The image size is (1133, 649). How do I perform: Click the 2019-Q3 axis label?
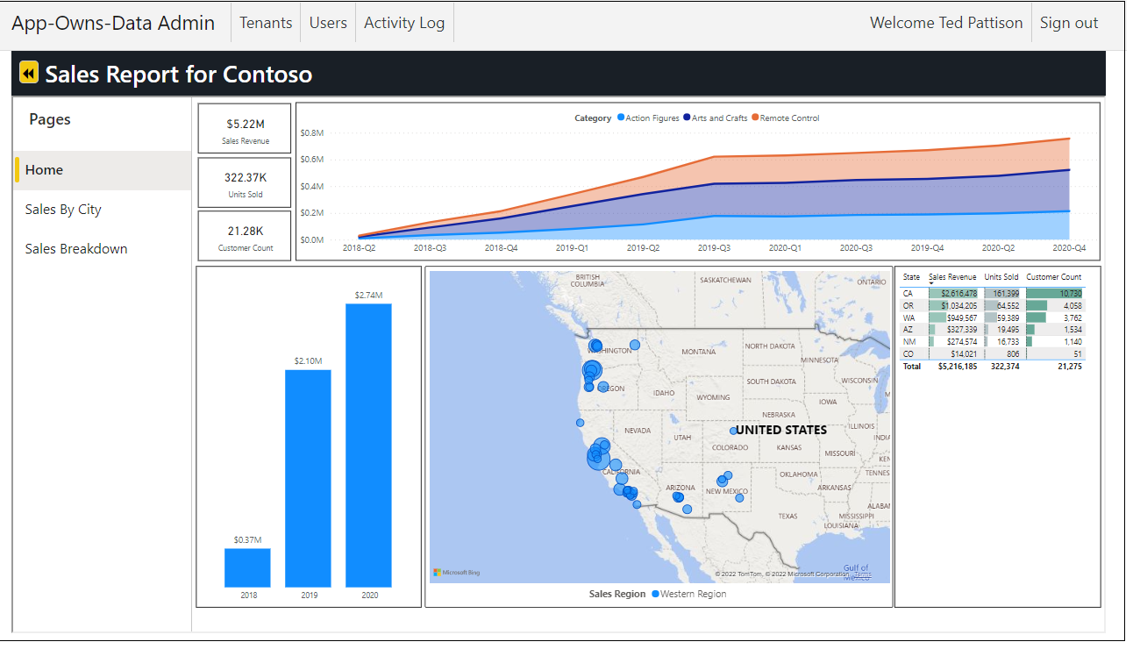coord(714,248)
